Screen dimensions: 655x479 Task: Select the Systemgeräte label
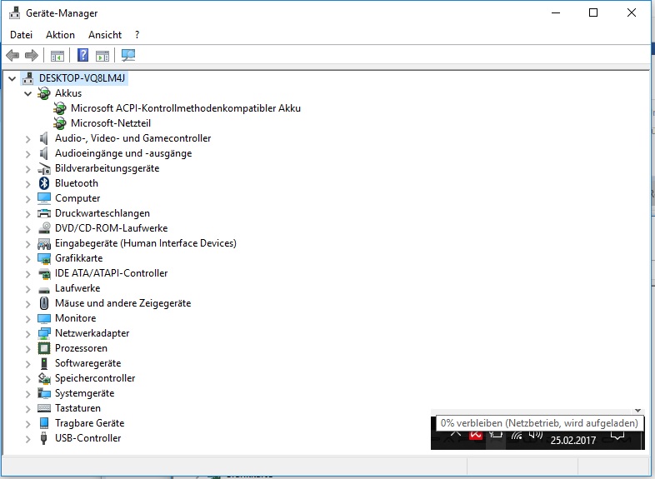(84, 393)
